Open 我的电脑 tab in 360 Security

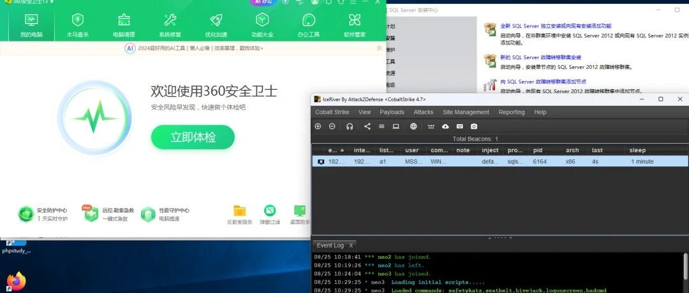pos(31,25)
